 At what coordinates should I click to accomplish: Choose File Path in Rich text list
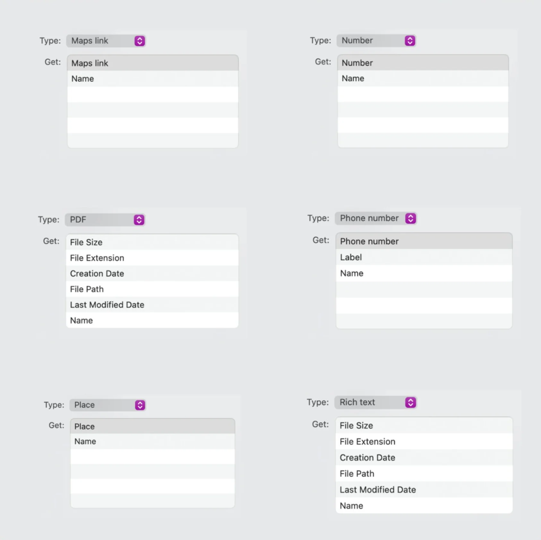click(x=424, y=474)
